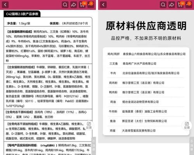Open the more-options menu on the left screen
194x155 pixels.
point(90,5)
